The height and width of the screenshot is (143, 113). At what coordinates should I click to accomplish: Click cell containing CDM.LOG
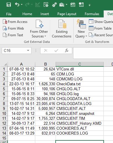pos(80,74)
